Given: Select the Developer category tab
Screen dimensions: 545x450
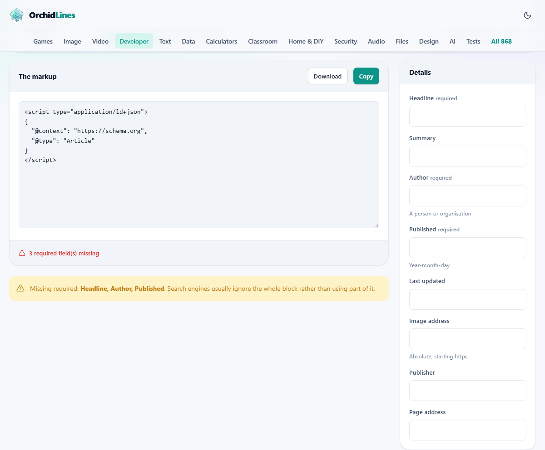Looking at the screenshot, I should pos(134,41).
